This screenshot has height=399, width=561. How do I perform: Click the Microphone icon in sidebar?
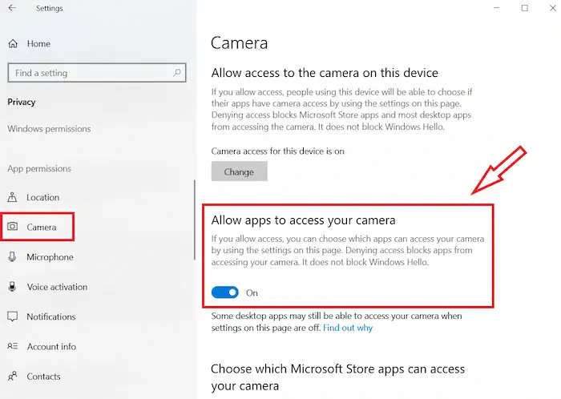(x=12, y=257)
